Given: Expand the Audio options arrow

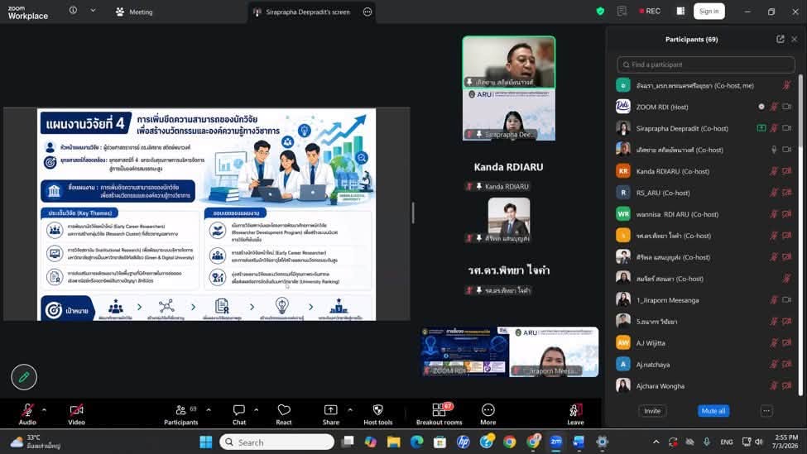Looking at the screenshot, I should tap(44, 410).
